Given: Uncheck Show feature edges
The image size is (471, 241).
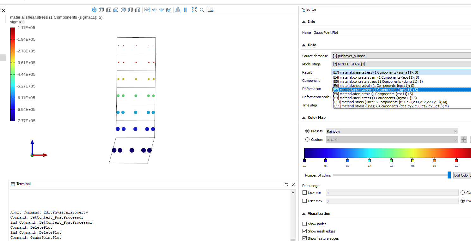Looking at the screenshot, I should [x=305, y=238].
